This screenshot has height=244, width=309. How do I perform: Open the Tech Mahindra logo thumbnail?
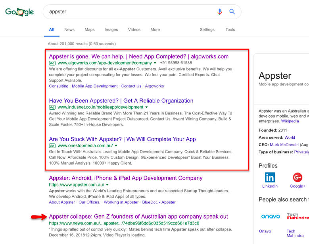[x=297, y=216]
